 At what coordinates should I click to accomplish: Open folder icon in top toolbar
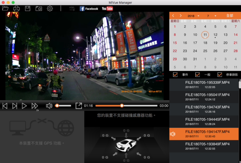[x=5, y=8]
